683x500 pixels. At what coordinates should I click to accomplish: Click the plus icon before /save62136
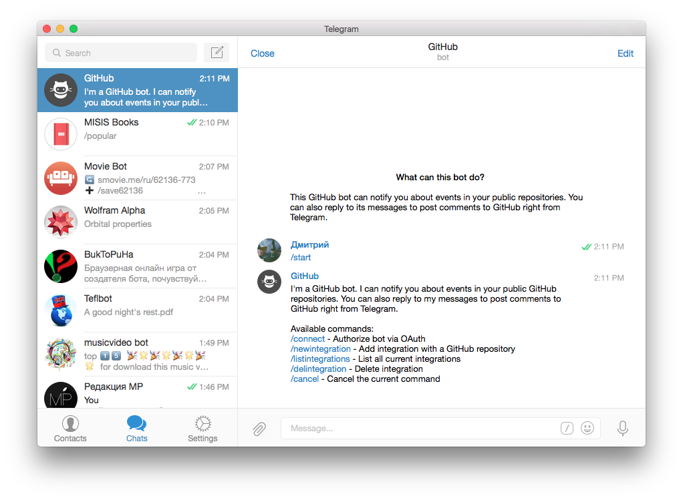tap(90, 191)
